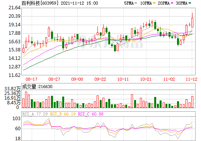Viewport: 201px width, 141px height.
Task: Select the 08-17 date axis label
Action: click(x=31, y=79)
